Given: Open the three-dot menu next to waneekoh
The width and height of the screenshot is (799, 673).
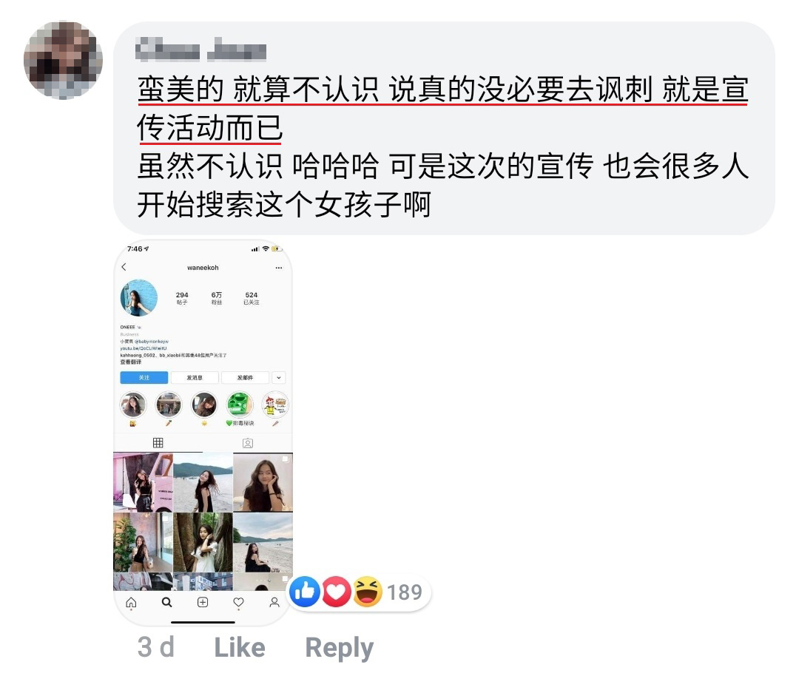Looking at the screenshot, I should [x=279, y=268].
